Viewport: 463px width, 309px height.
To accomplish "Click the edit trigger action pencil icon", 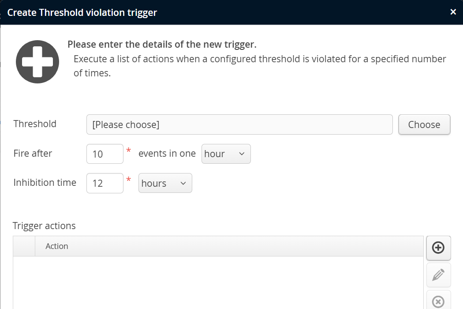I will (x=438, y=275).
